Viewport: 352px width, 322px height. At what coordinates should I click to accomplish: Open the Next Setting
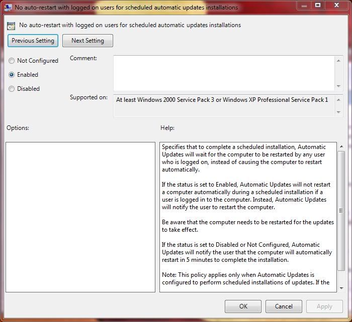click(x=87, y=41)
